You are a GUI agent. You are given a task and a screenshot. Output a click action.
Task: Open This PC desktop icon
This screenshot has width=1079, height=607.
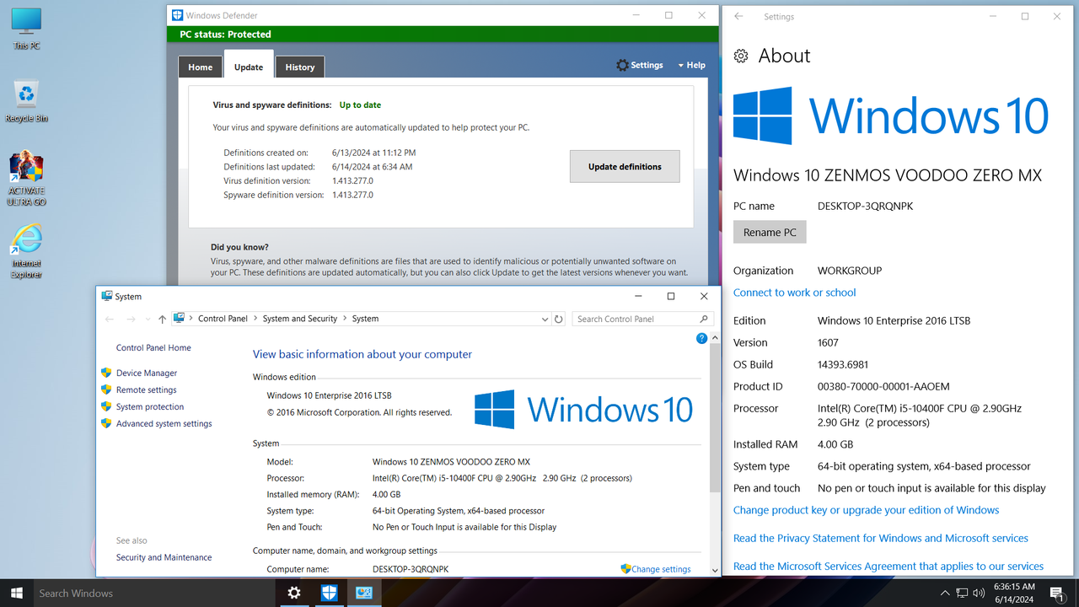click(26, 27)
